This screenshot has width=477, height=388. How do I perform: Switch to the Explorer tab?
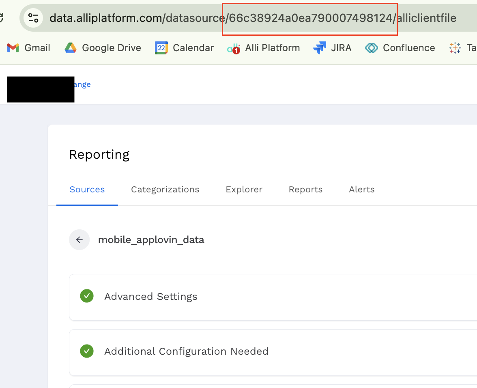click(244, 190)
